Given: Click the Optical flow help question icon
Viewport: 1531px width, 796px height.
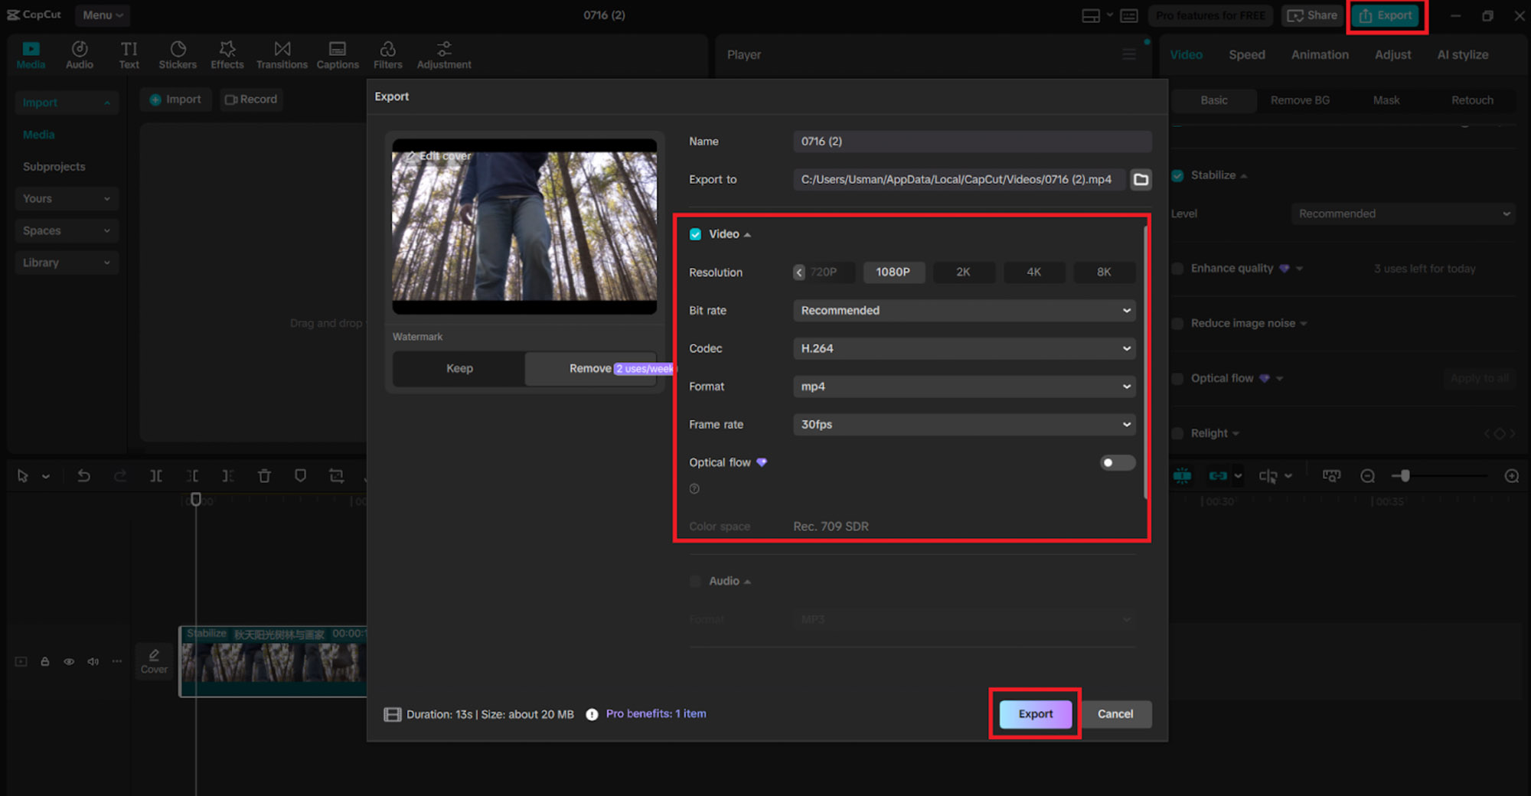Looking at the screenshot, I should (x=694, y=489).
